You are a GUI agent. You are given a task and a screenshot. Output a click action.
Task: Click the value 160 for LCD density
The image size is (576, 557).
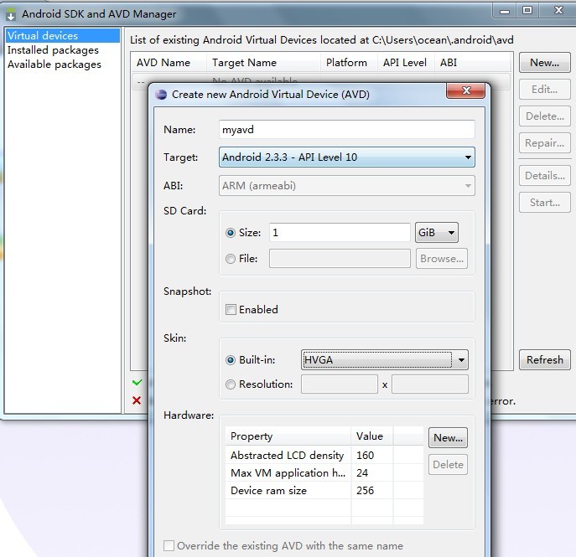(x=365, y=456)
